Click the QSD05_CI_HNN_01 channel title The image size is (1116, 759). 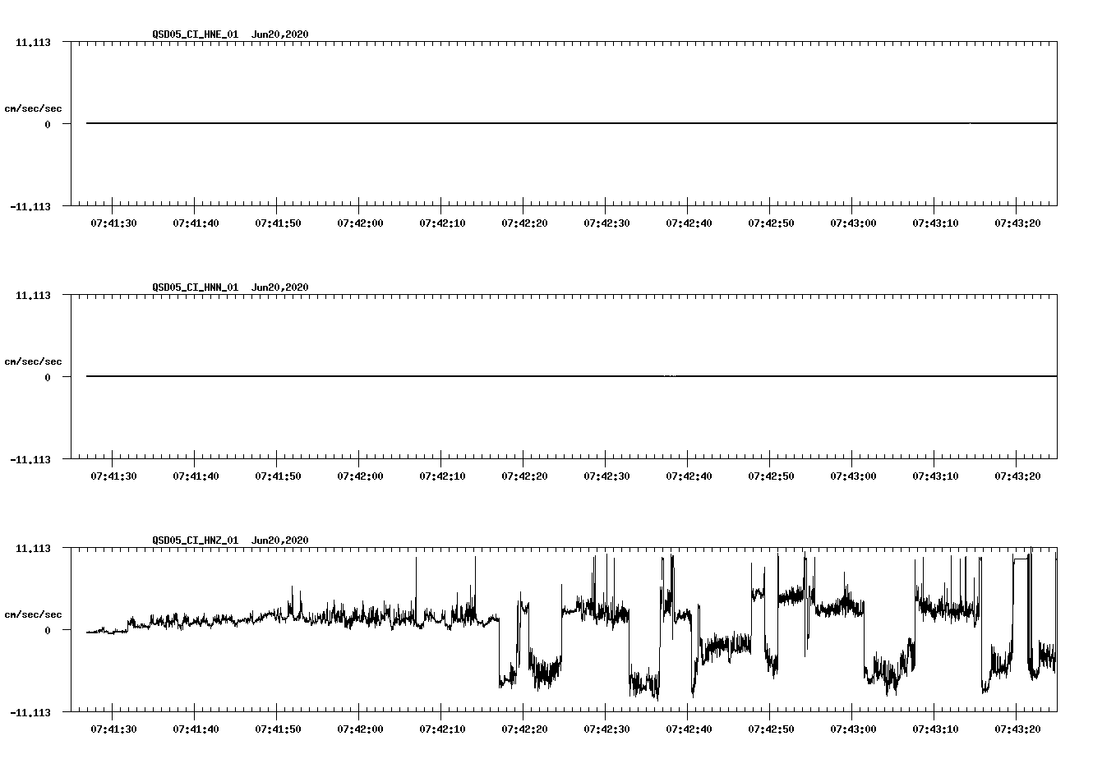coord(196,287)
